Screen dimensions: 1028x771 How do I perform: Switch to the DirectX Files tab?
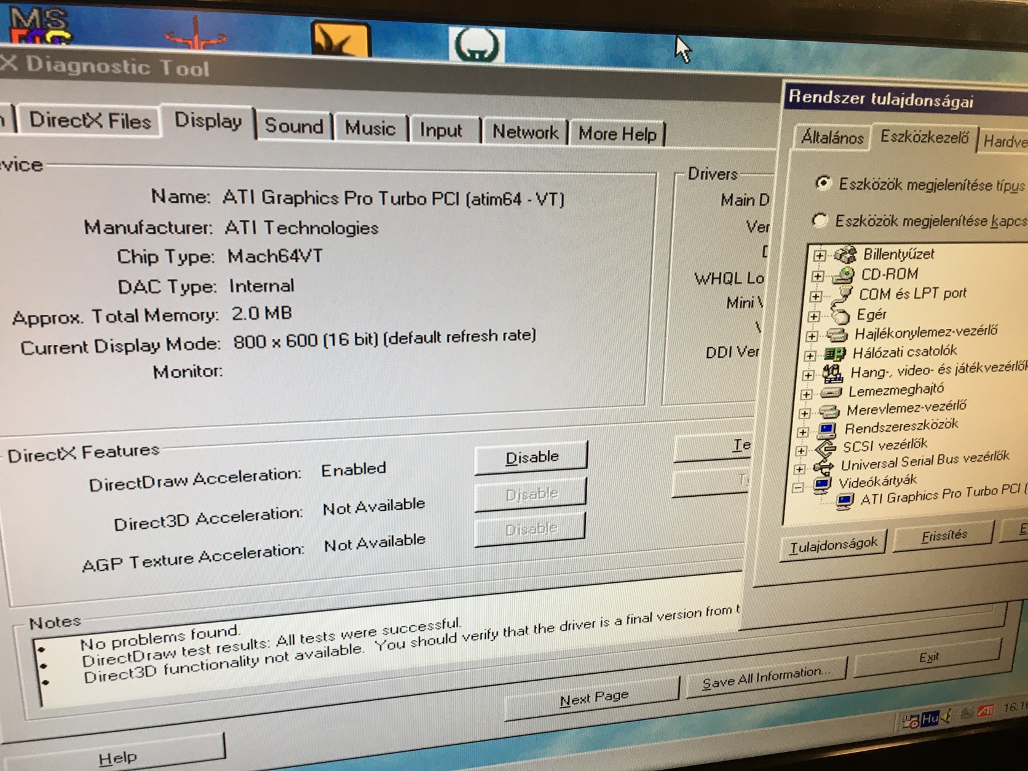[x=90, y=120]
